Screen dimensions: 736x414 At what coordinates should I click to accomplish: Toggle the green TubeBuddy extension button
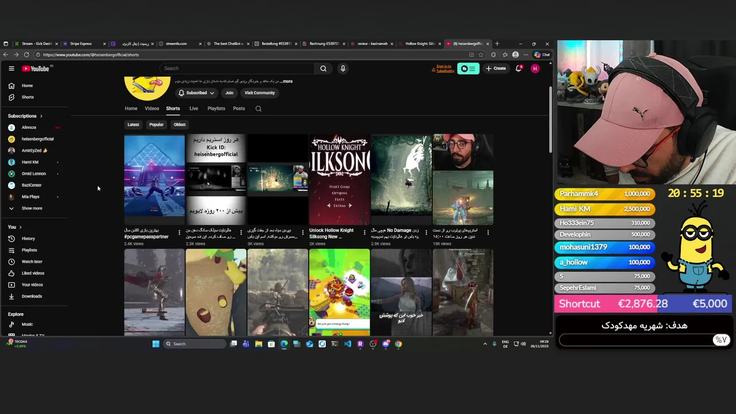point(468,68)
